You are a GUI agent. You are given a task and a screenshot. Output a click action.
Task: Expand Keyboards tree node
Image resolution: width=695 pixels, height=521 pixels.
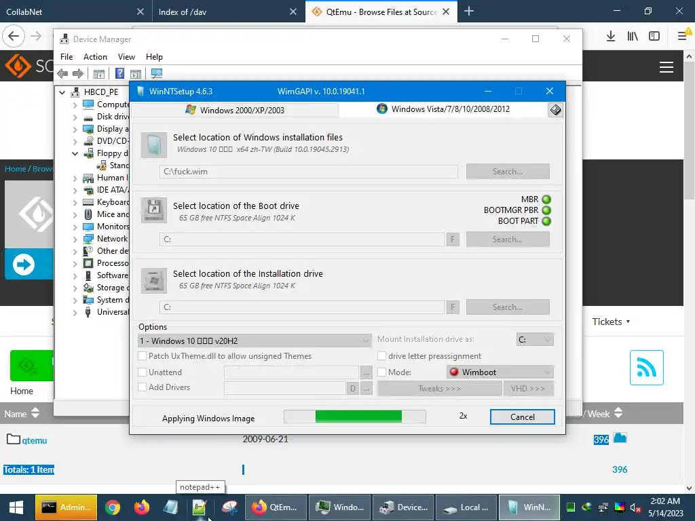click(x=75, y=202)
